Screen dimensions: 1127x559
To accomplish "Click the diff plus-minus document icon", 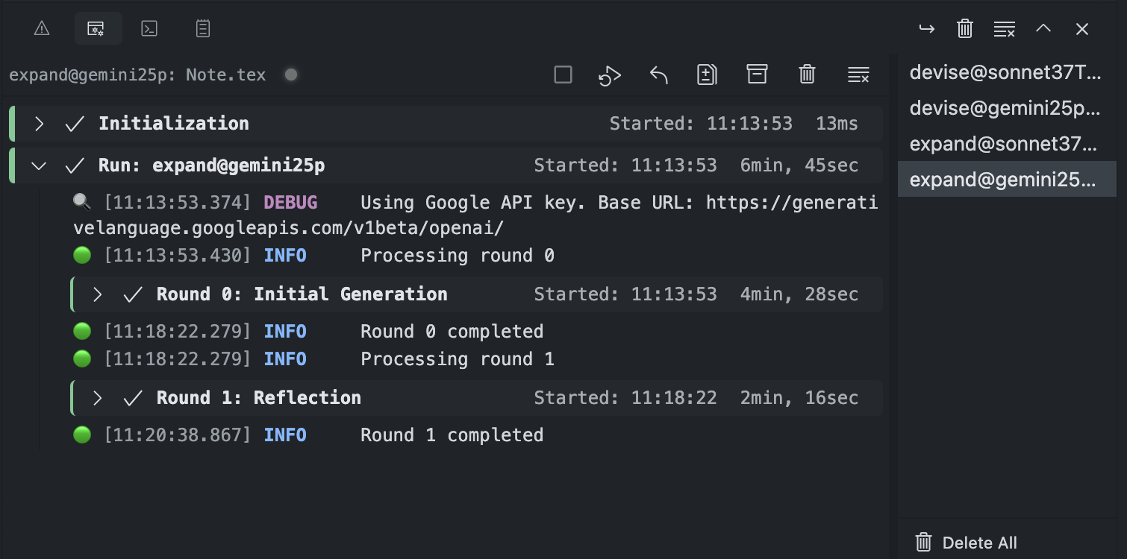I will tap(707, 75).
